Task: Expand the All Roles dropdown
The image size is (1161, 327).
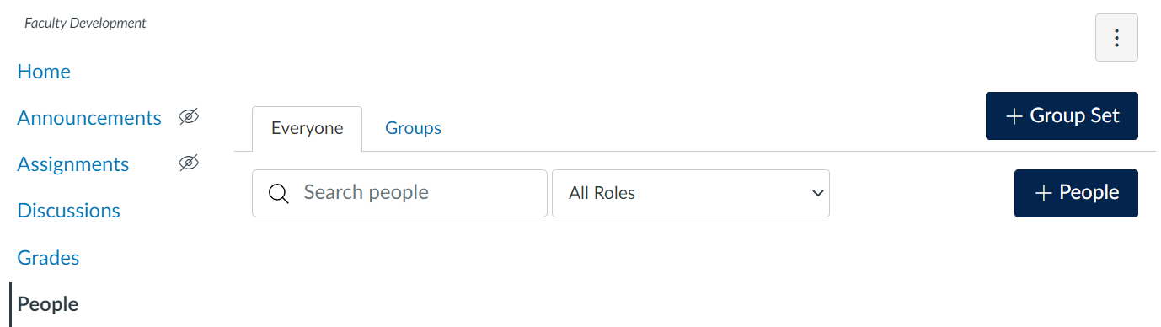Action: [x=691, y=193]
